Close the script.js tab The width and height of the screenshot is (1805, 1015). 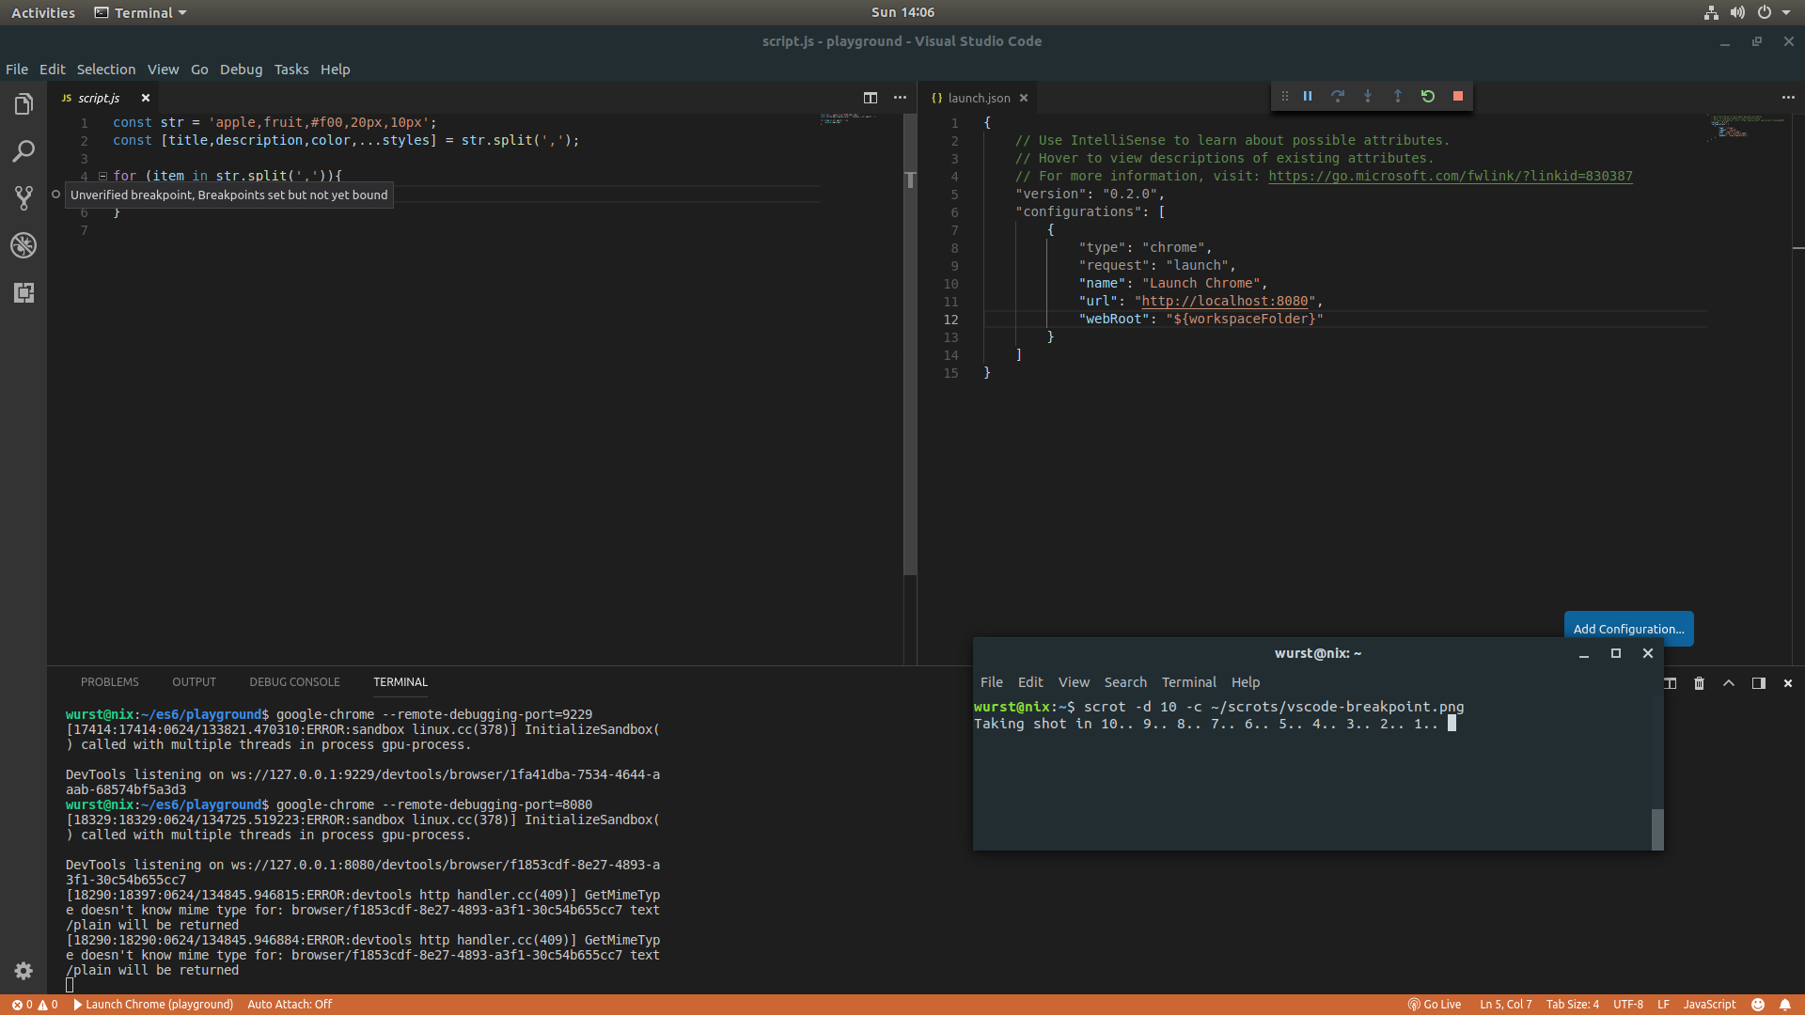tap(145, 98)
